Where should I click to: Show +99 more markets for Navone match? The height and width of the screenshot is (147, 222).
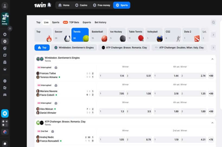(x=211, y=94)
